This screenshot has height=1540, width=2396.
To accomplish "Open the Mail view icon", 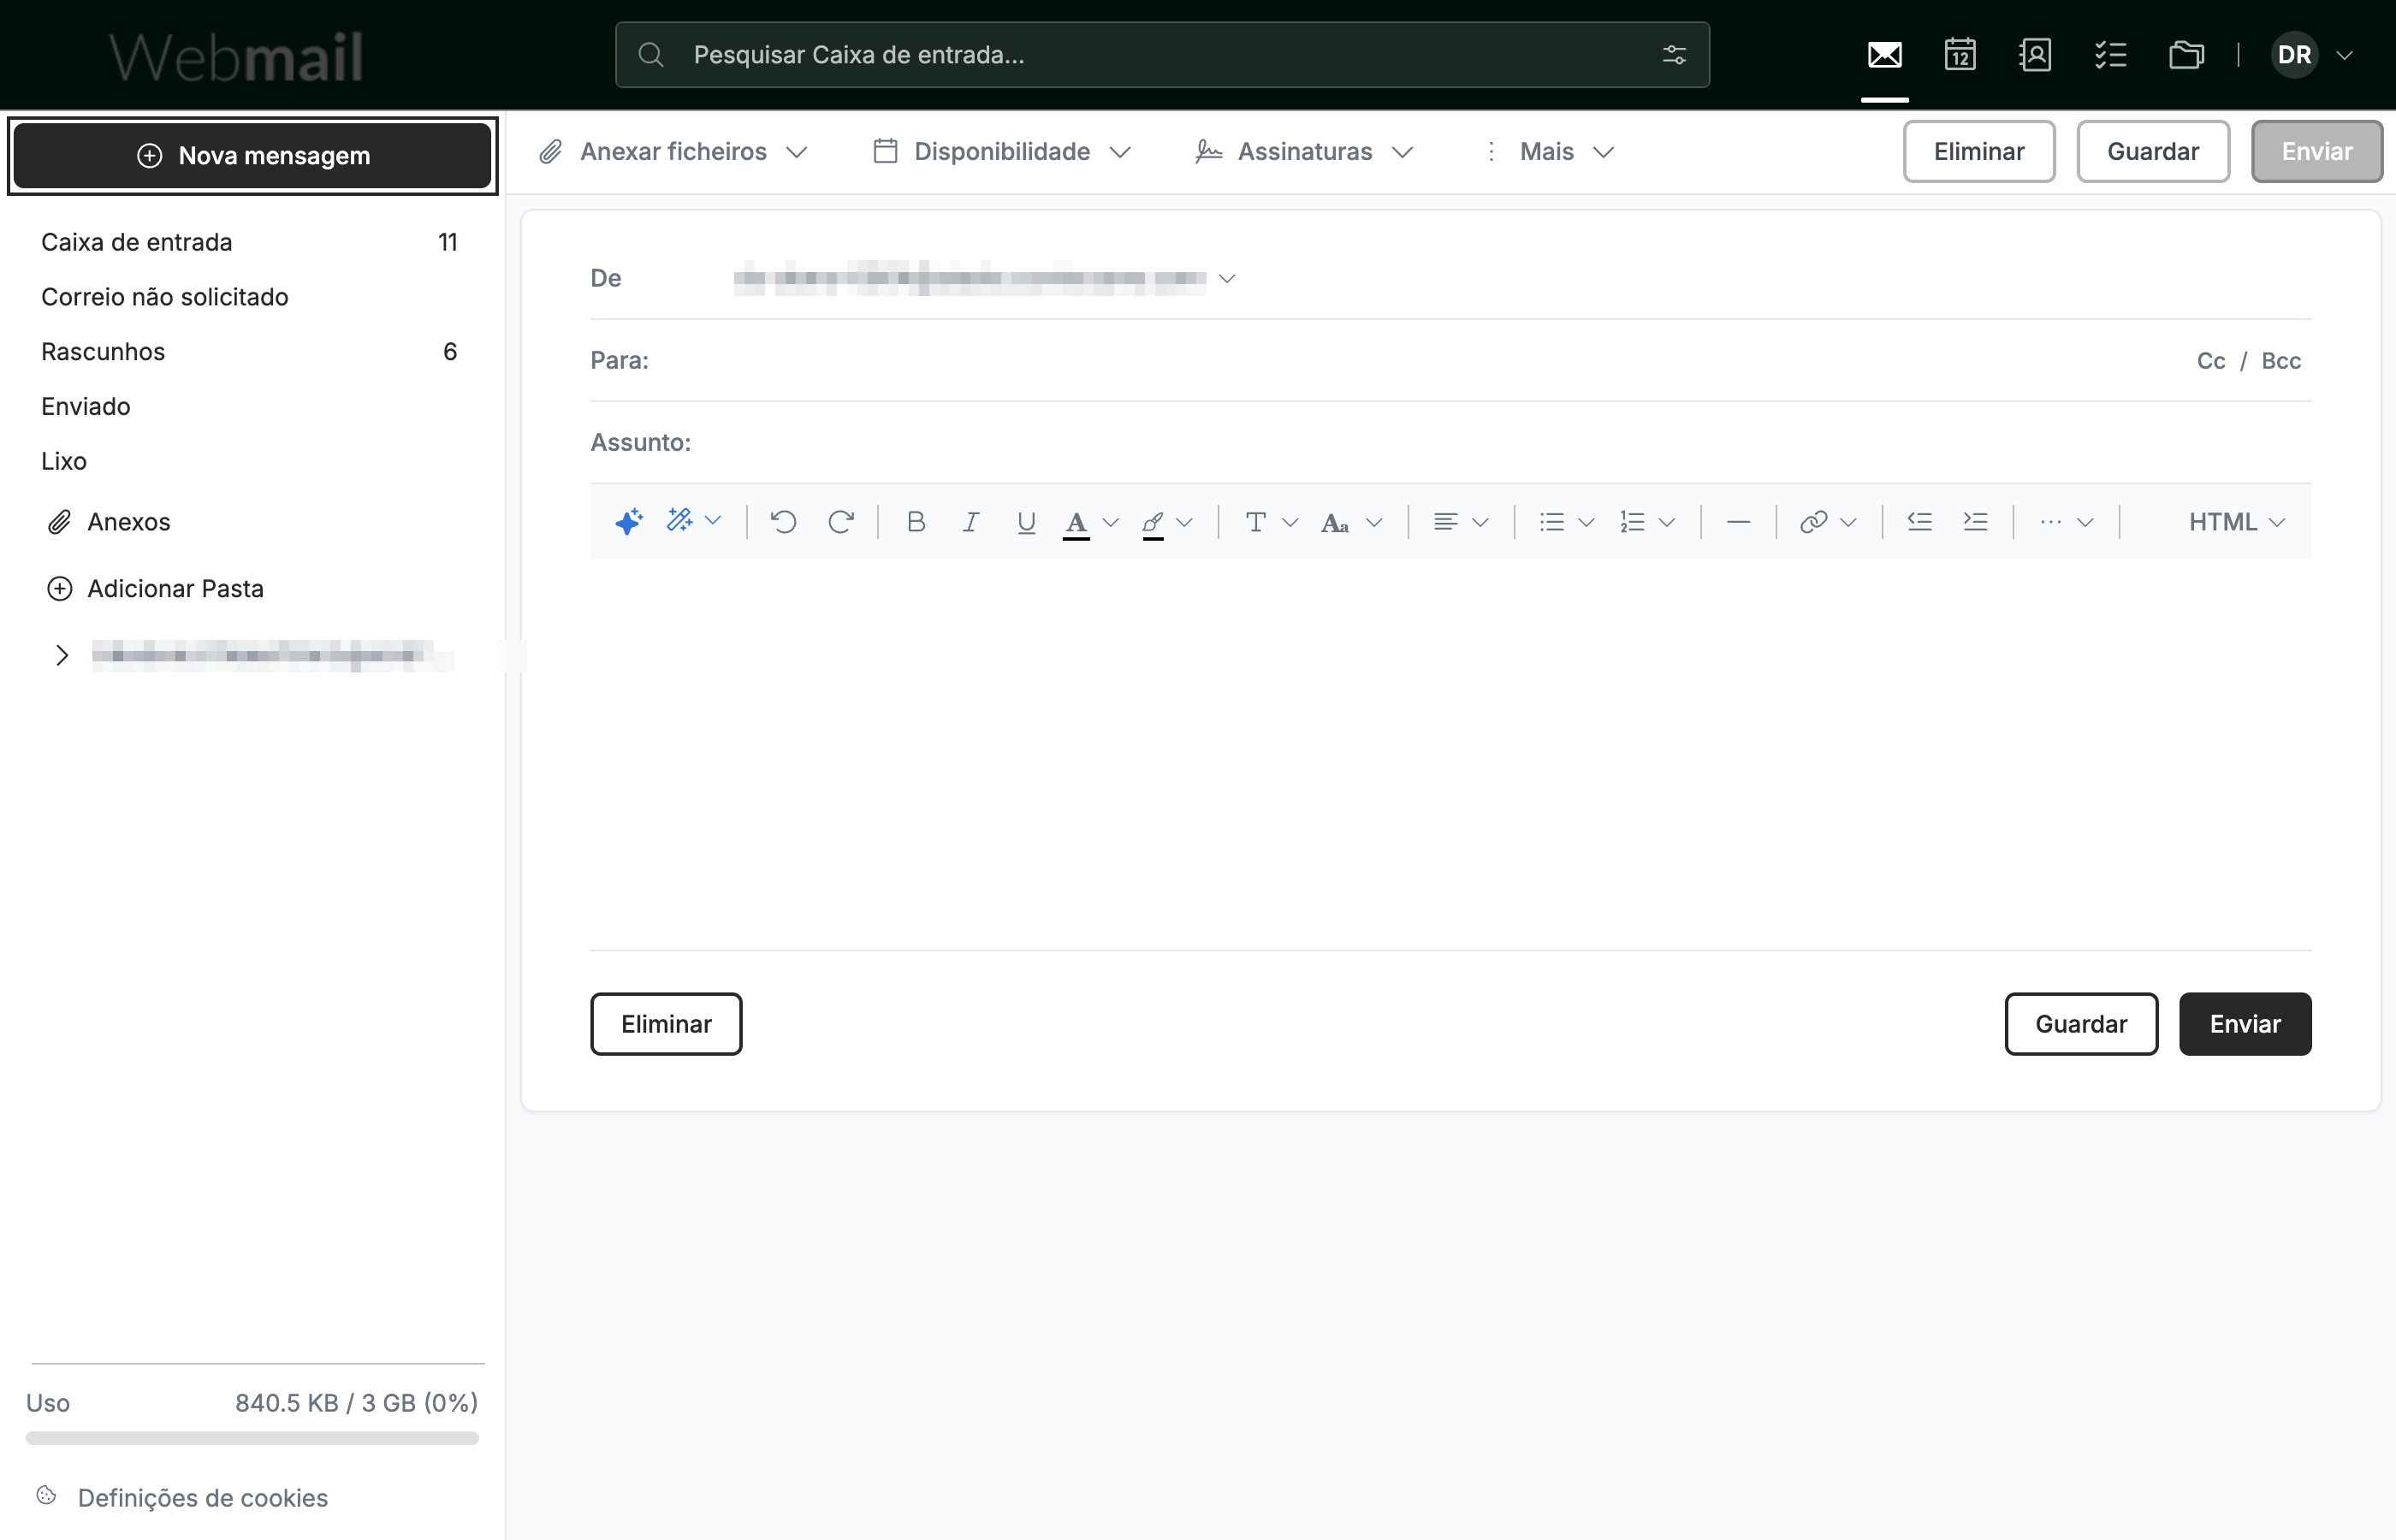I will point(1884,55).
